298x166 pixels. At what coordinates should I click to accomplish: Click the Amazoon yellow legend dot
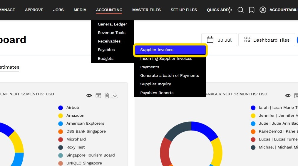click(x=61, y=116)
